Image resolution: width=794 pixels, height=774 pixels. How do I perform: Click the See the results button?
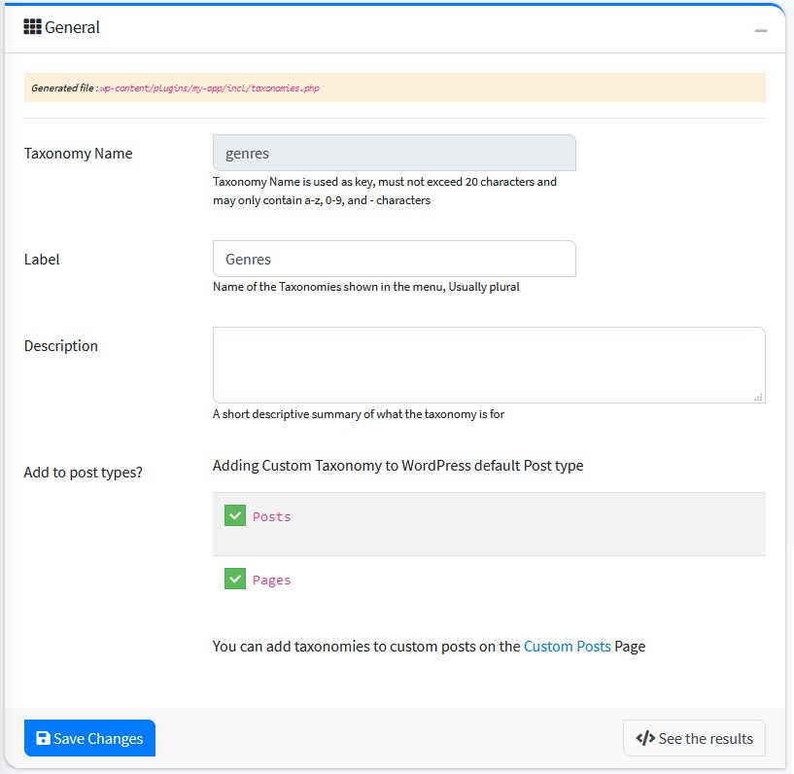point(694,738)
